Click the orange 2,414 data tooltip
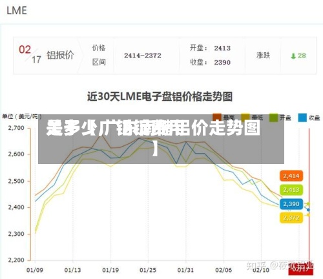The image size is (323, 279). (x=291, y=176)
